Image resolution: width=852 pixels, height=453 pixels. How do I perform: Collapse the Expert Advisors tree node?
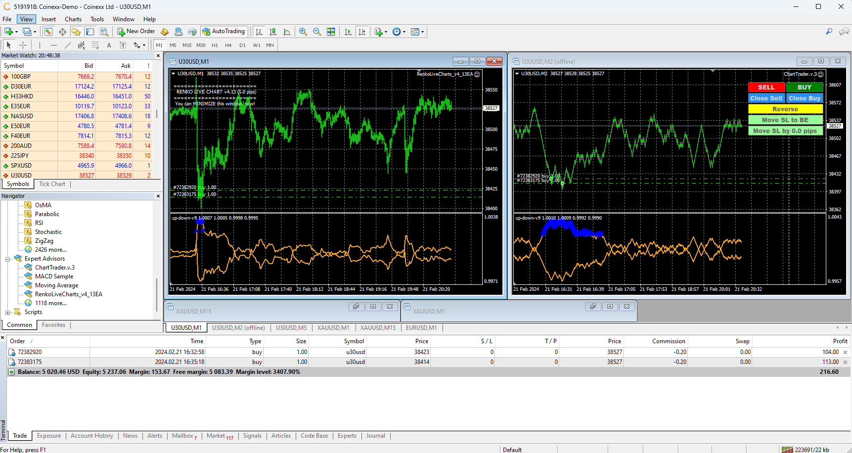(x=8, y=259)
